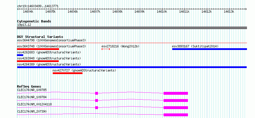Image resolution: width=255 pixels, height=118 pixels.
Task: Click the red esv3643748 variant bar
Action: [x=38, y=49]
